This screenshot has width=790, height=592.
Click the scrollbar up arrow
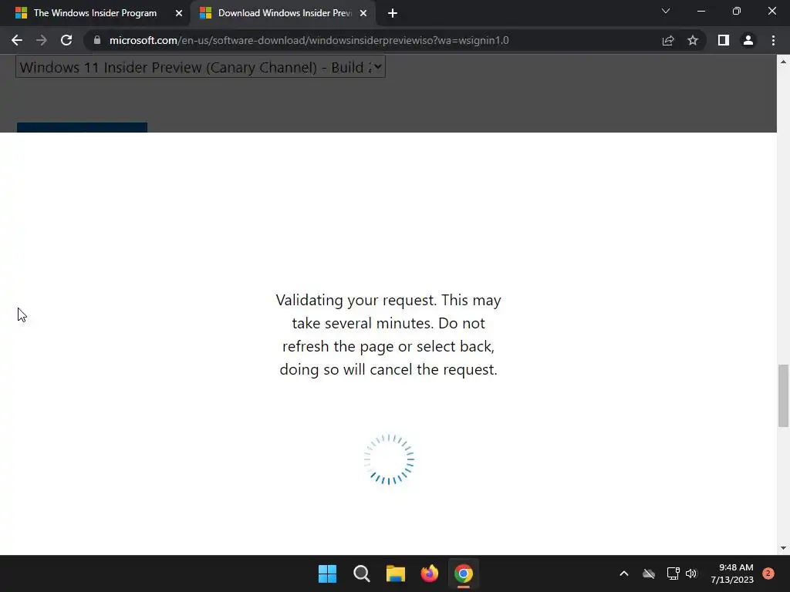click(x=783, y=62)
